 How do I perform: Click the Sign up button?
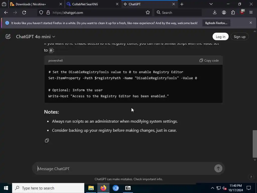pos(239,37)
